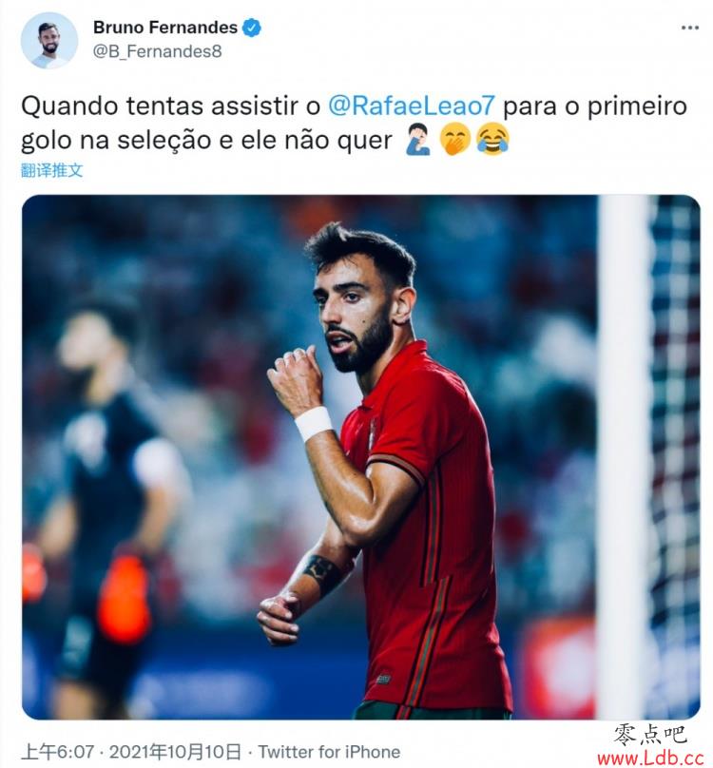Viewport: 713px width, 768px height.
Task: Click Bruno Fernandes profile avatar
Action: click(49, 41)
